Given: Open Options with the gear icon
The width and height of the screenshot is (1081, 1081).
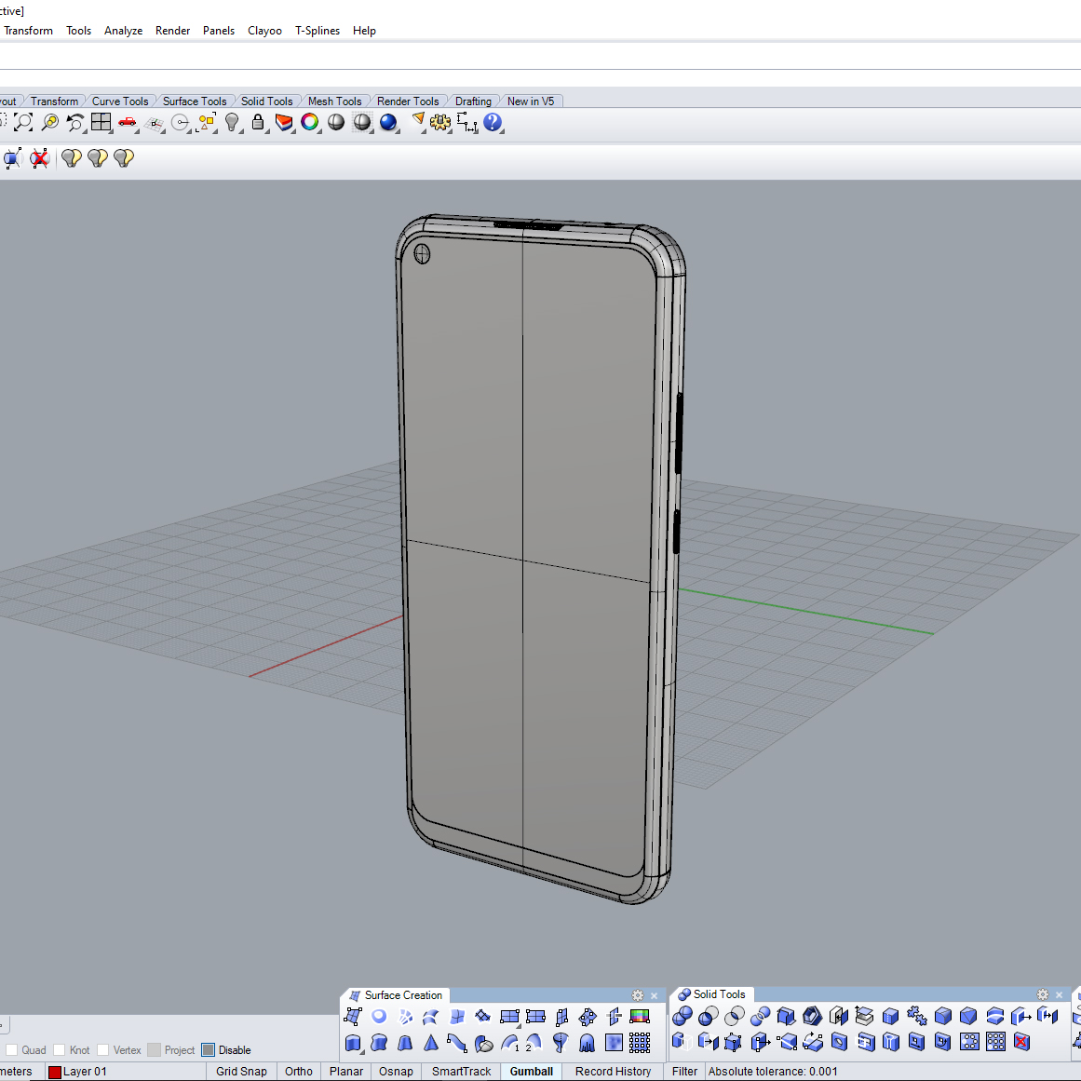Looking at the screenshot, I should tap(440, 122).
